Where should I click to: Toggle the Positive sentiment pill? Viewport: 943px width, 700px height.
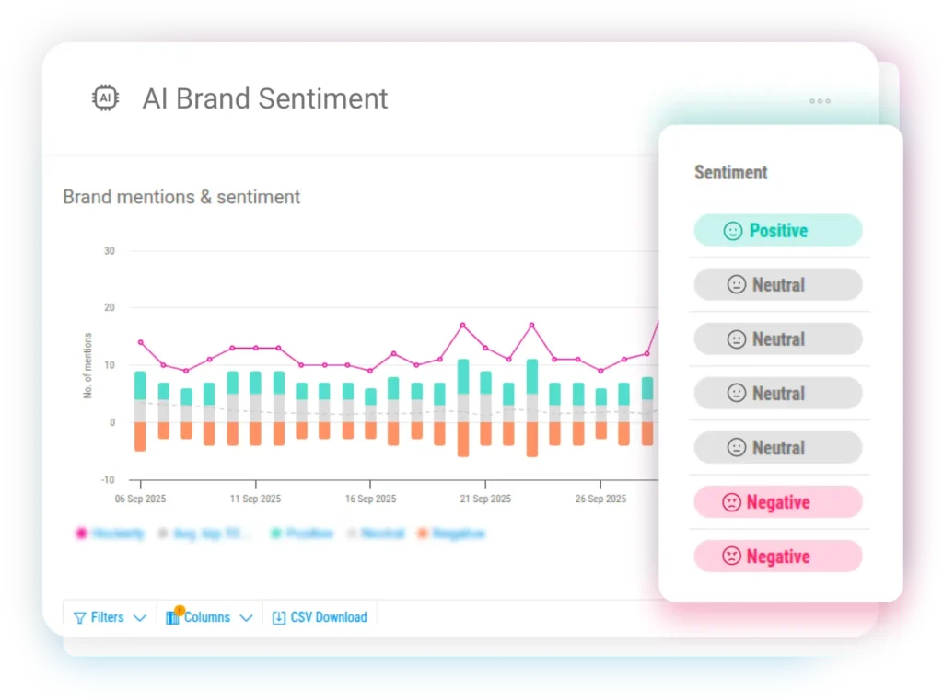click(778, 230)
